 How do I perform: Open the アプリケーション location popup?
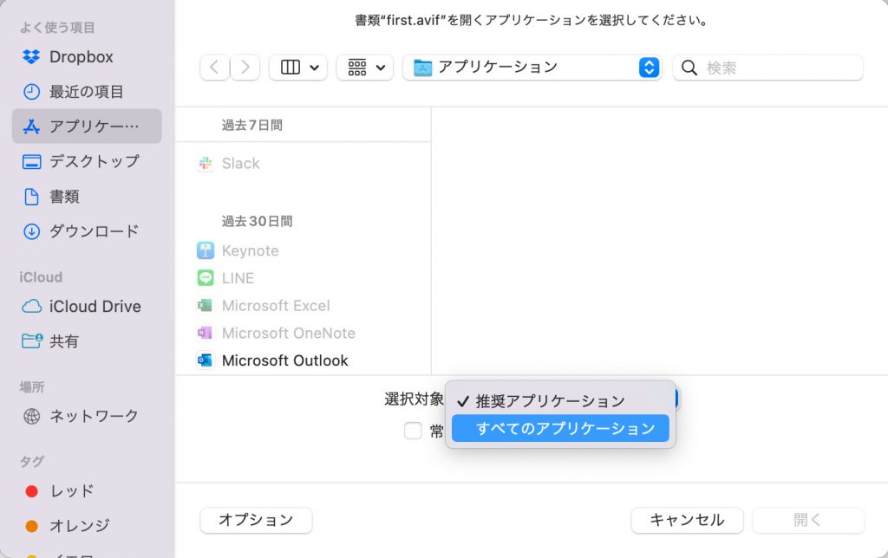point(532,68)
